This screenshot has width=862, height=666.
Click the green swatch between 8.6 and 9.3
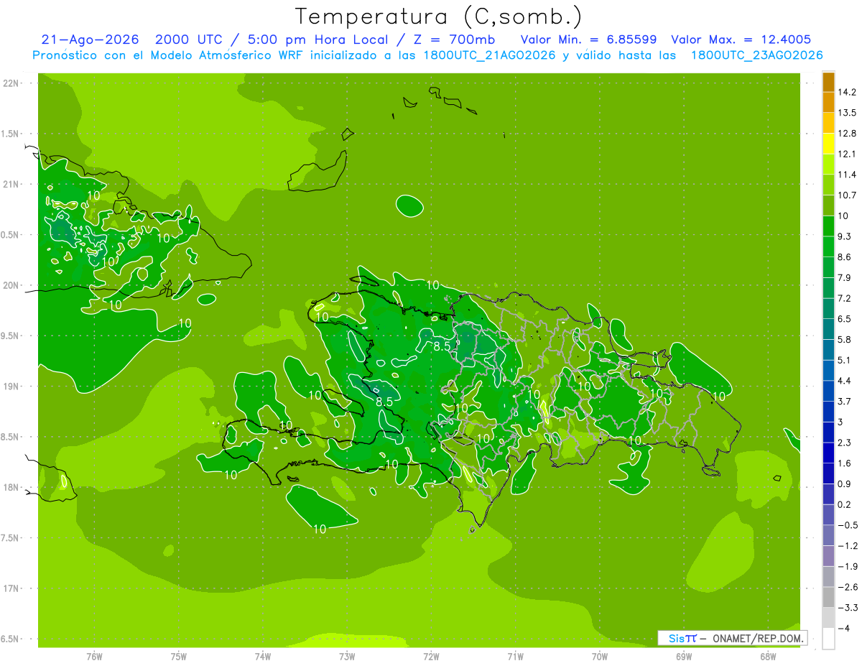coord(828,246)
